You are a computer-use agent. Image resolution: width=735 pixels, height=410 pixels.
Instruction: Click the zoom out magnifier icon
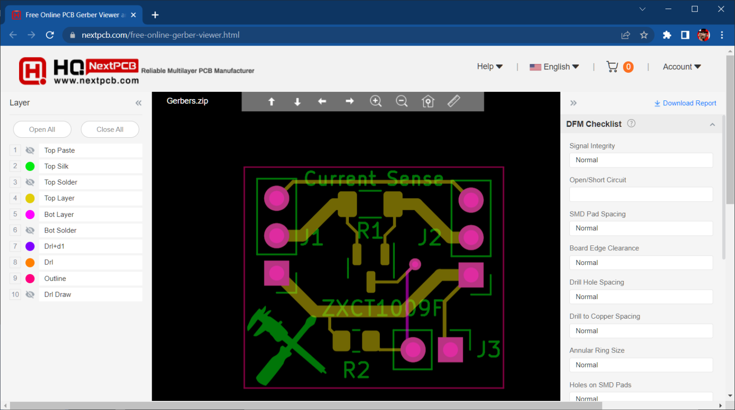coord(402,101)
